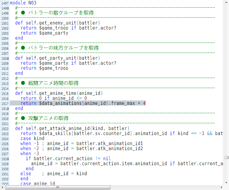The image size is (229, 190).
Task: Click 'when -1' line with atk_animation_id1
Action: pos(81,144)
